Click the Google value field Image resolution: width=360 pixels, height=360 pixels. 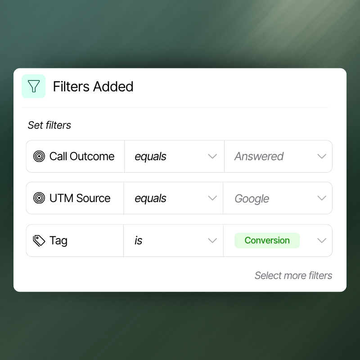pos(252,198)
